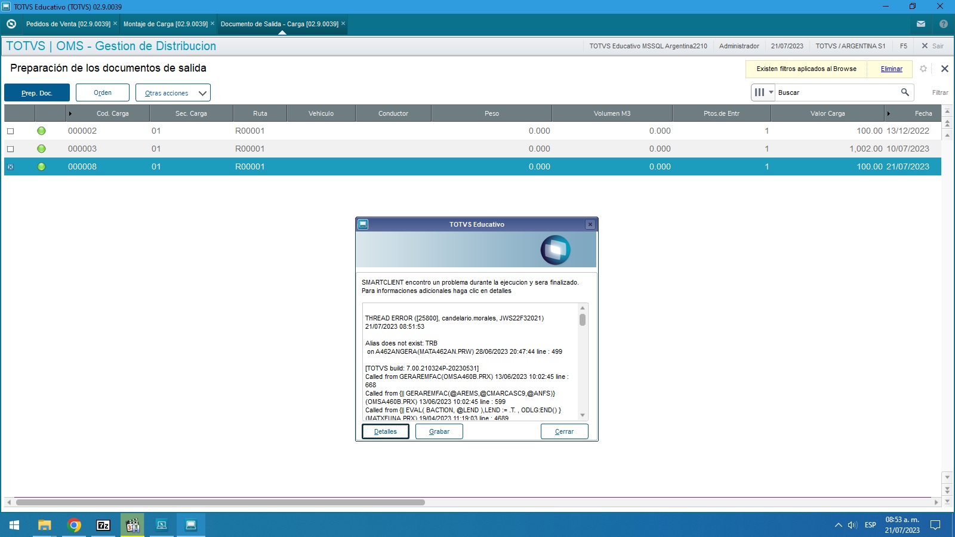The height and width of the screenshot is (537, 955).
Task: Open browse settings gear icon
Action: point(923,69)
